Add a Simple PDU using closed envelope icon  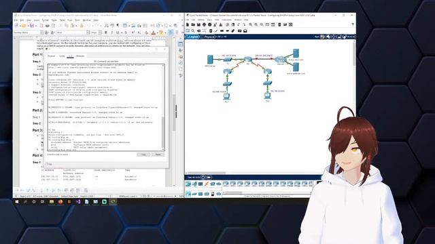[x=239, y=30]
